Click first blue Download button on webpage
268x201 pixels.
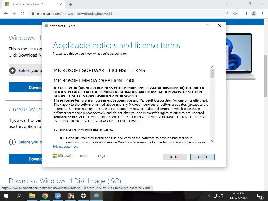click(25, 87)
